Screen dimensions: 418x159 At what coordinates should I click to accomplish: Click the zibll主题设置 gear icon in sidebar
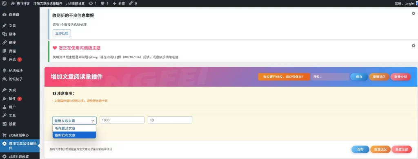coord(4,157)
